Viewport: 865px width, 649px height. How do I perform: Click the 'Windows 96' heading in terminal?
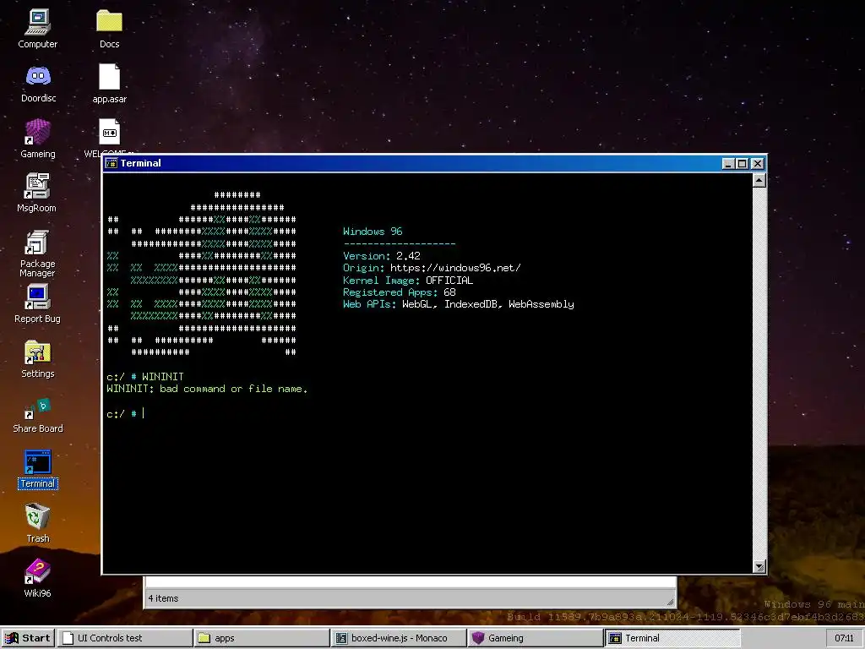(x=373, y=232)
